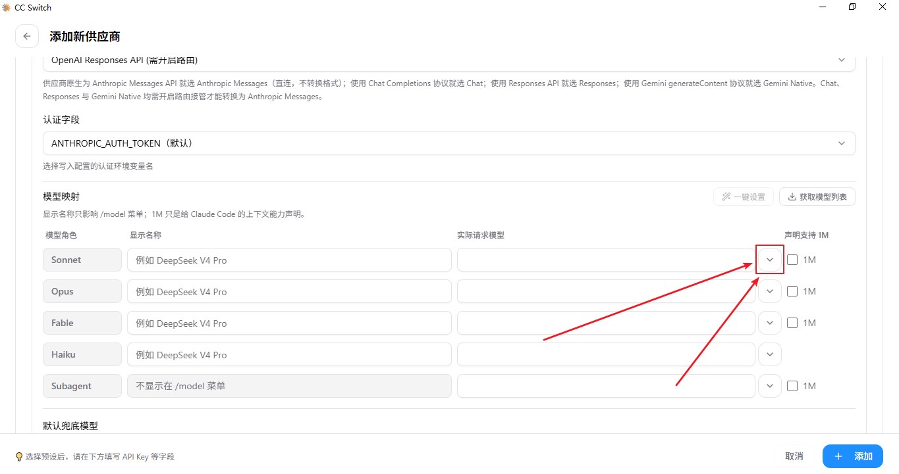899x474 pixels.
Task: Click the Subagent model role label
Action: [x=82, y=386]
